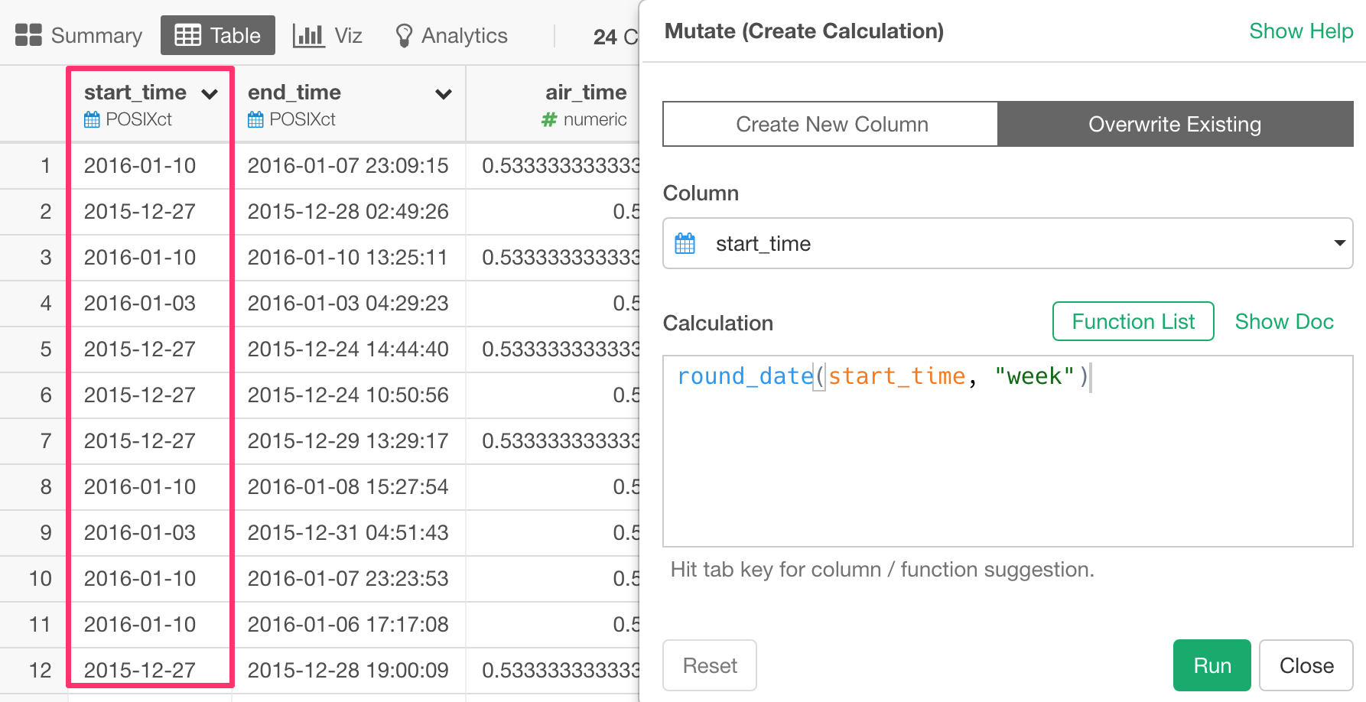Select Create New Column option
Viewport: 1366px width, 702px height.
pyautogui.click(x=831, y=124)
